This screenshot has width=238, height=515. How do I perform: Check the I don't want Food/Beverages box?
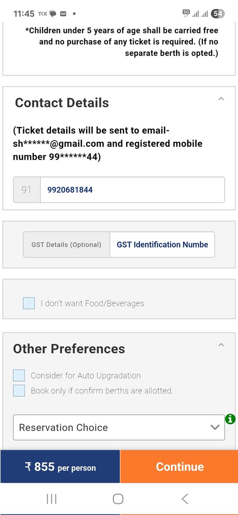point(29,303)
